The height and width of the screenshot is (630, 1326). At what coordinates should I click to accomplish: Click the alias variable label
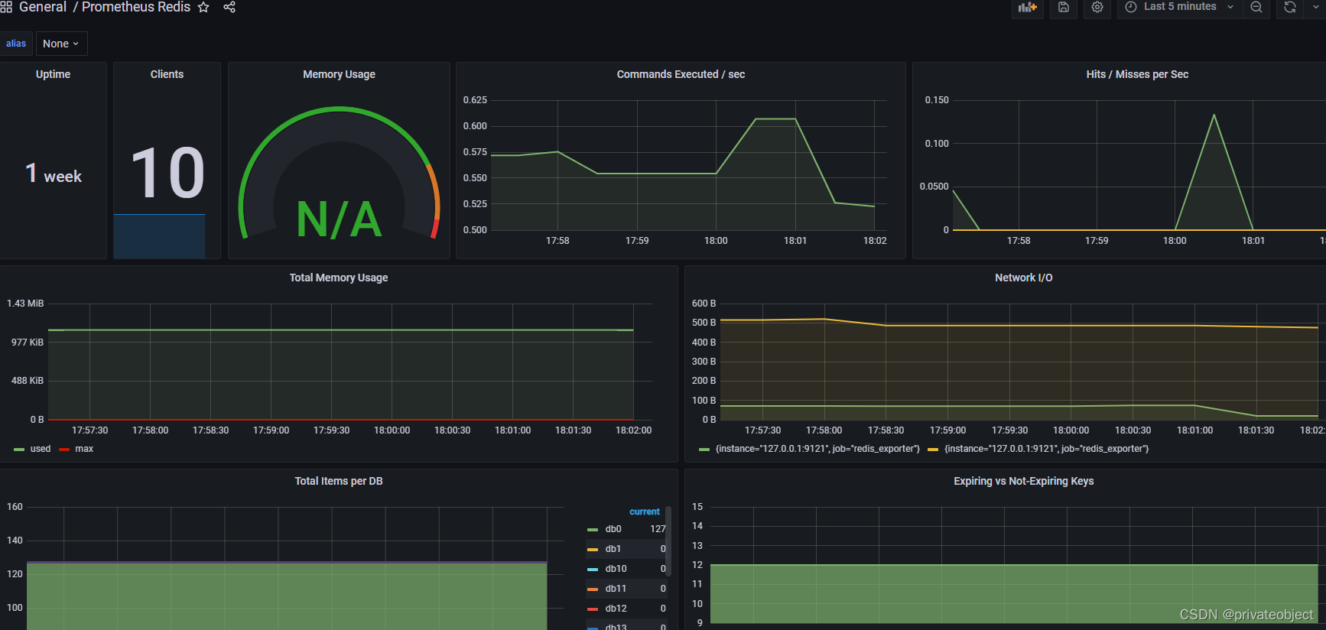pos(16,44)
